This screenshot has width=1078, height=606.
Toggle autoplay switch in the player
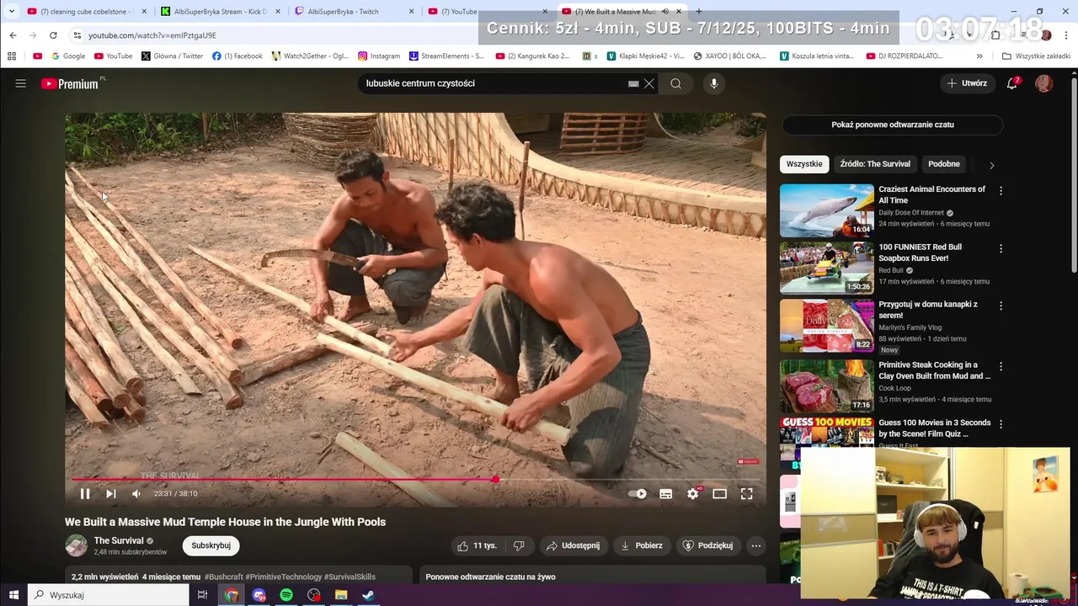point(638,494)
